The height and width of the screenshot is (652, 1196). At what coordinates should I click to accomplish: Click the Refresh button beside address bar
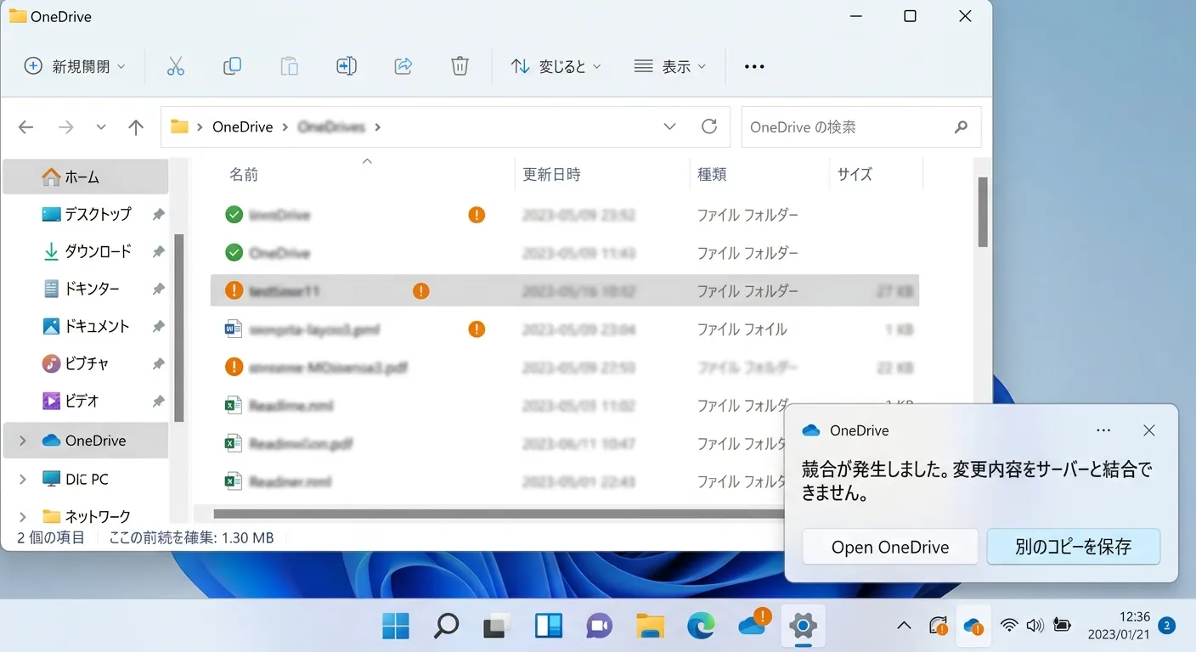(x=709, y=126)
